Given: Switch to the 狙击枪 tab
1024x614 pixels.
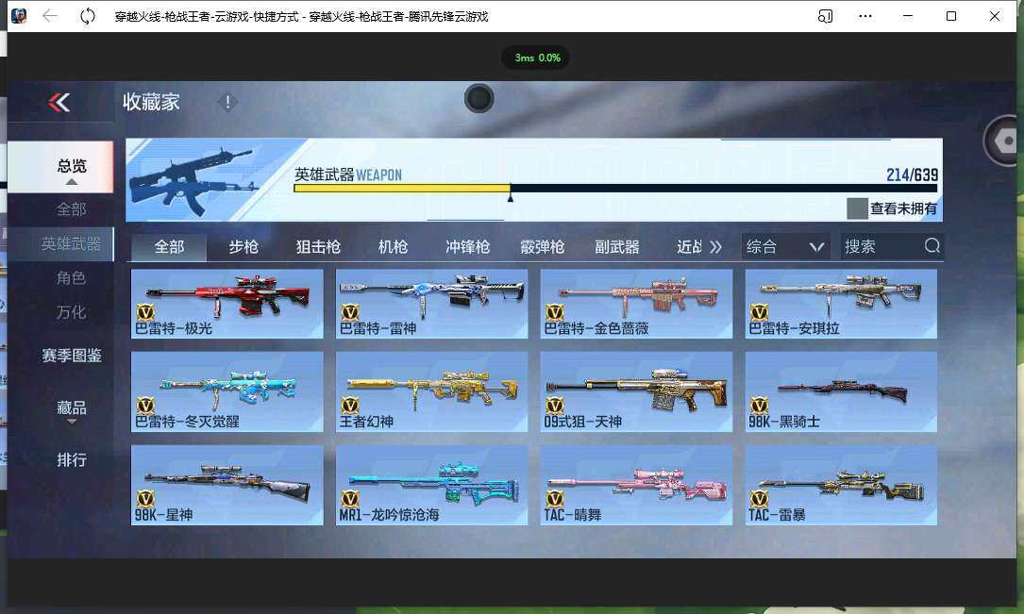Looking at the screenshot, I should point(318,247).
